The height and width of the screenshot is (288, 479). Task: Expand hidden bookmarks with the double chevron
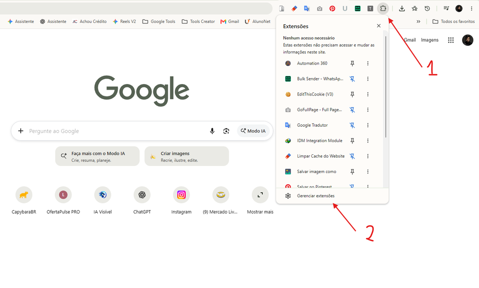(418, 22)
